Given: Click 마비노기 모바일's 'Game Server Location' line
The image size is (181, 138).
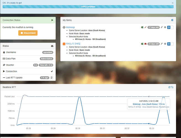Looking at the screenshot, I should (87, 47).
